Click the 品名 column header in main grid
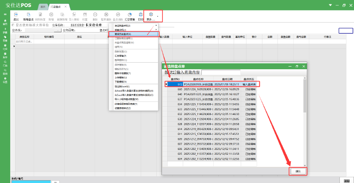This screenshot has width=354, height=183. 80,37
